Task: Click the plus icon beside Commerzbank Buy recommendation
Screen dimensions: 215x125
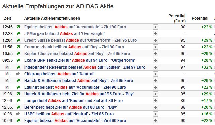Action: 156,47
